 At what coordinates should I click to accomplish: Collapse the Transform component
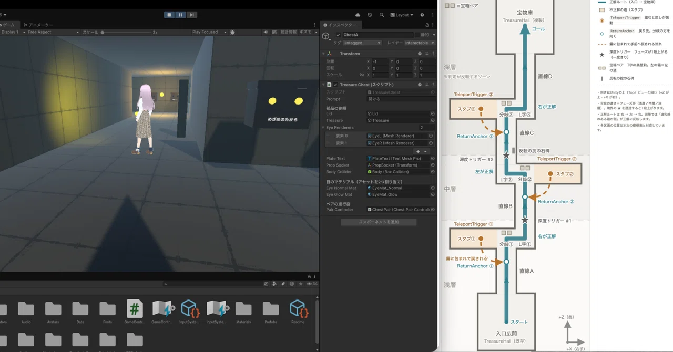324,54
